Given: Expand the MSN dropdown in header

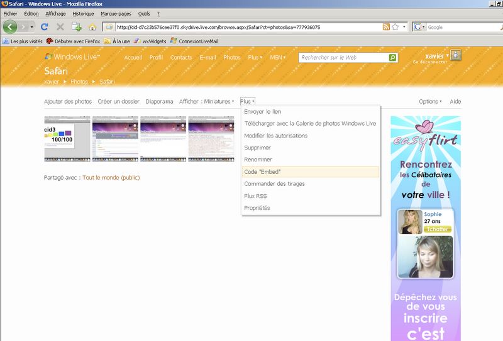Looking at the screenshot, I should (x=277, y=57).
